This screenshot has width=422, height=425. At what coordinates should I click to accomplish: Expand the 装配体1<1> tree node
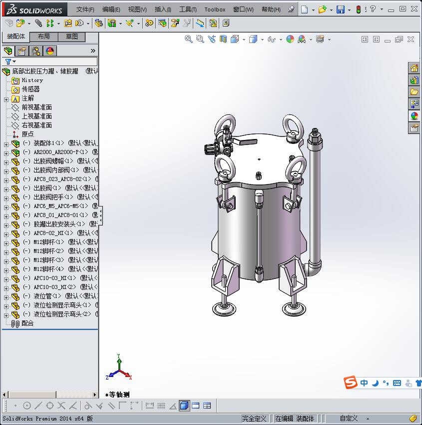click(6, 143)
